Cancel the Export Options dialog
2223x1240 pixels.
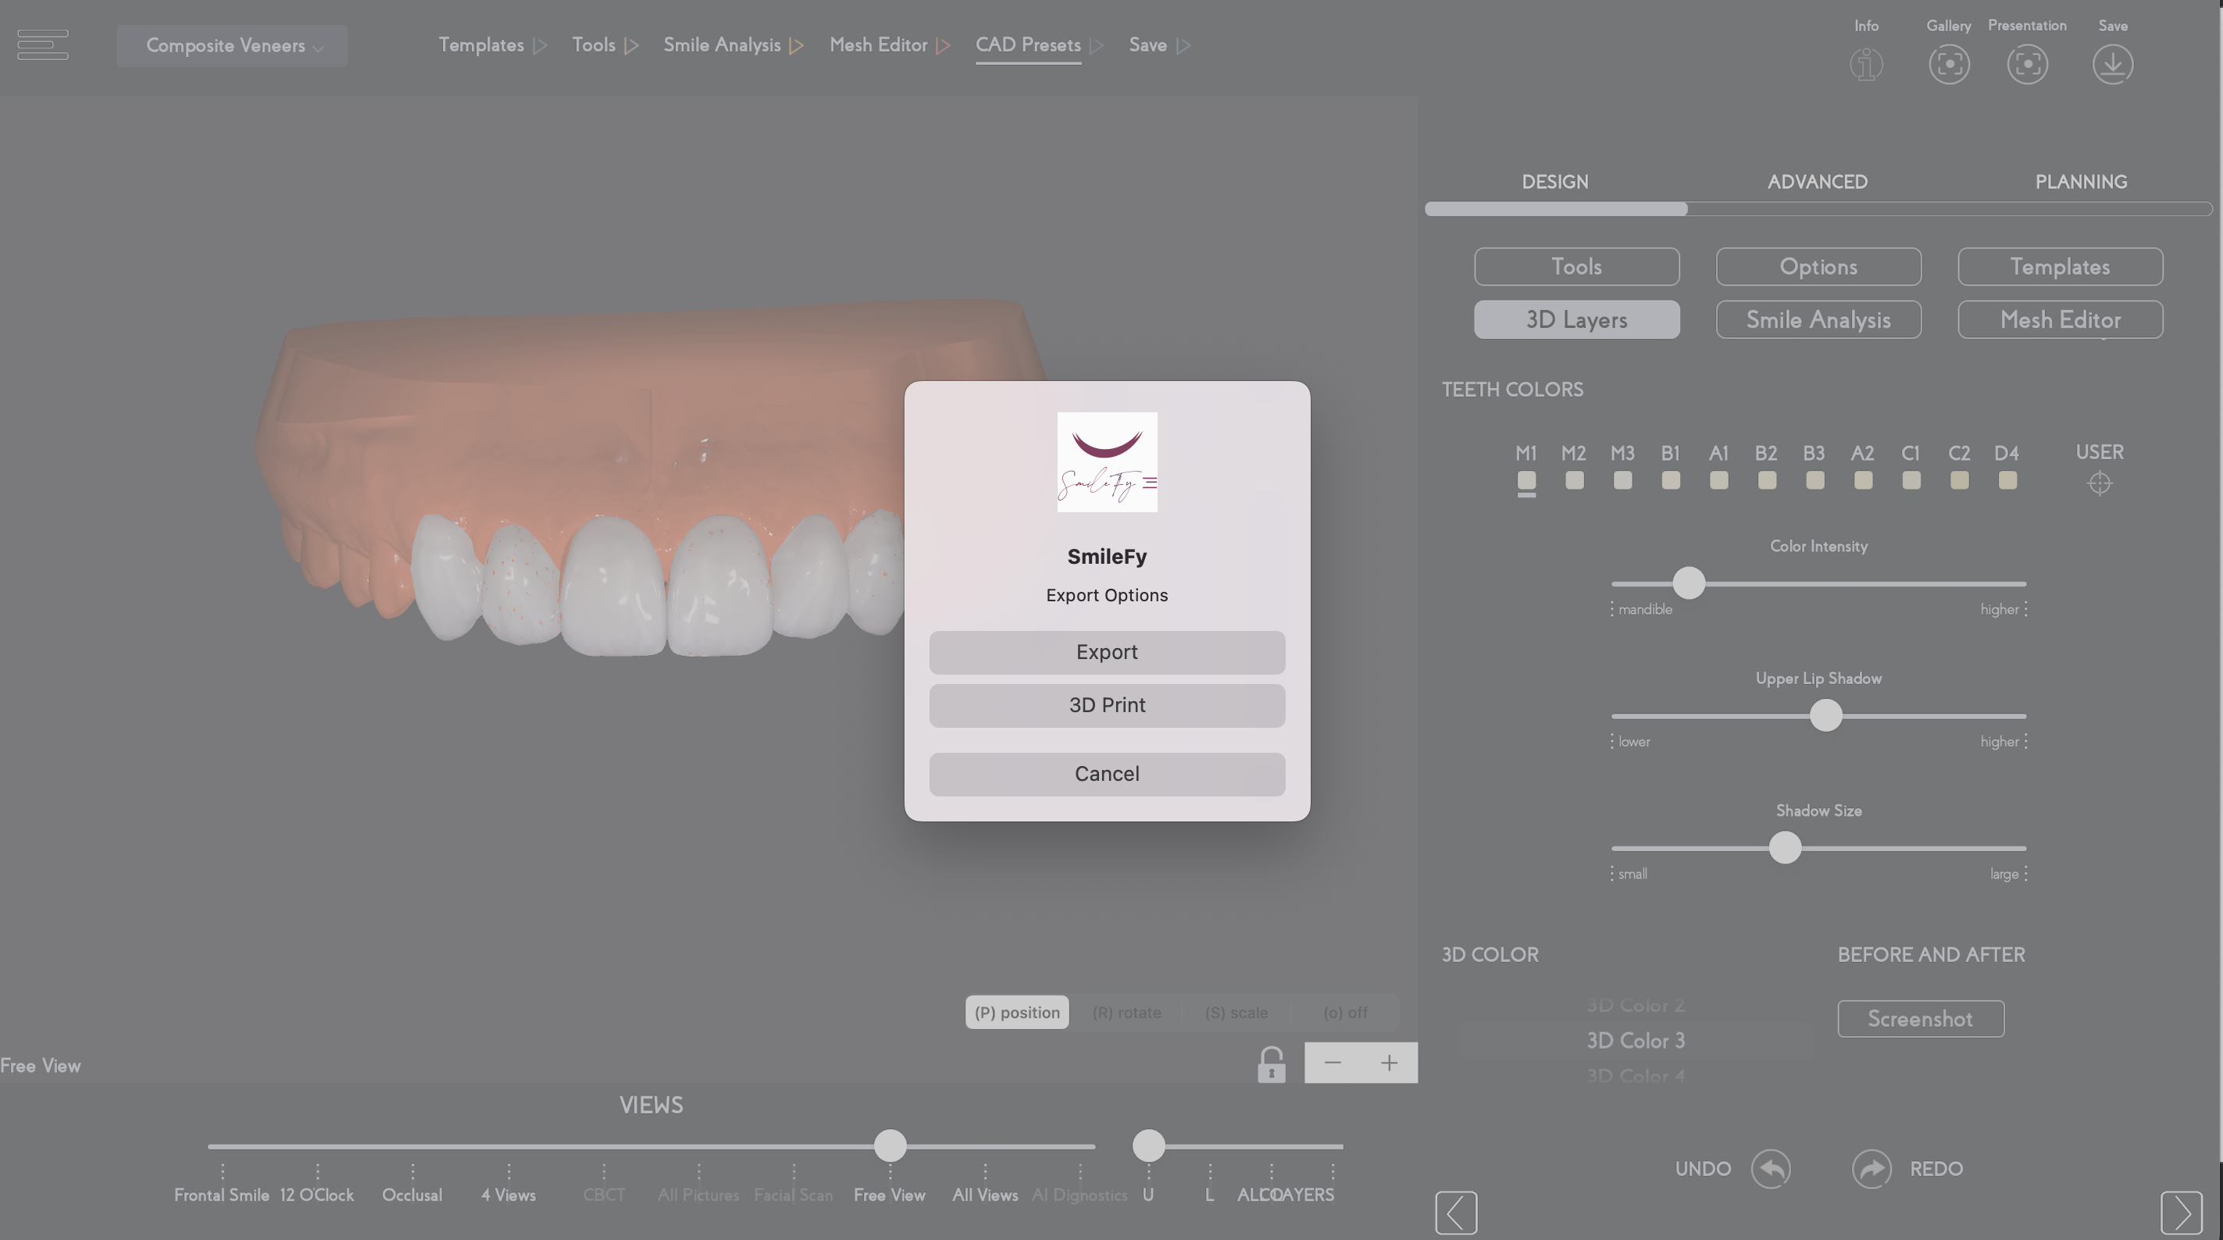point(1106,774)
